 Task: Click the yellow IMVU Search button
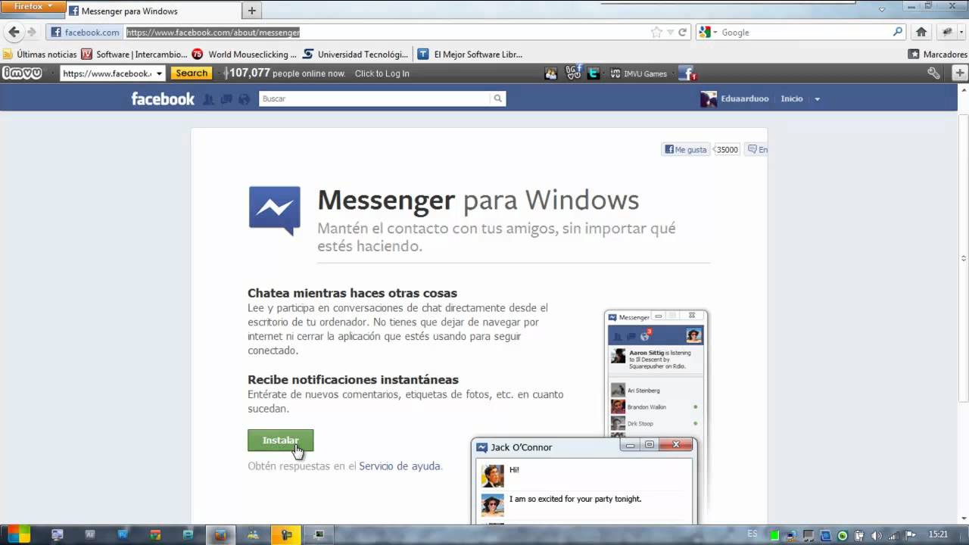(191, 73)
